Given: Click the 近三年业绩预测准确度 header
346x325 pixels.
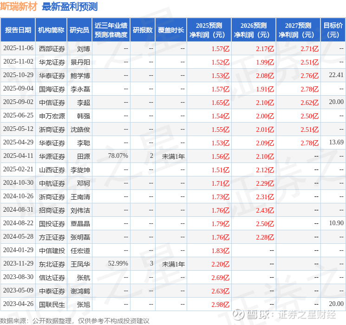Looking at the screenshot, I should 111,30.
